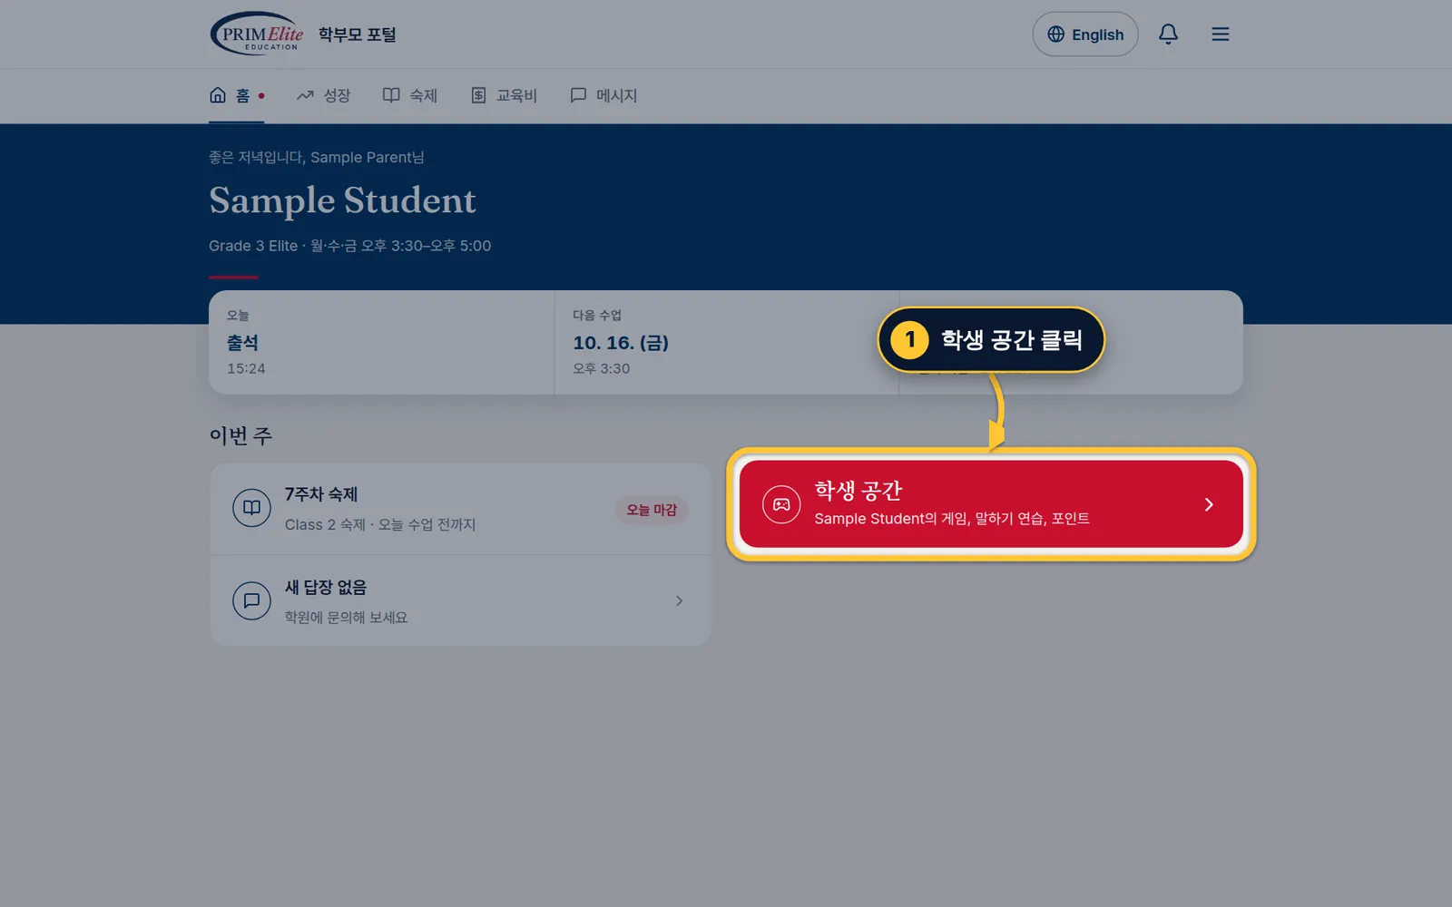
Task: Click the 이번 주 section heading
Action: coord(240,435)
